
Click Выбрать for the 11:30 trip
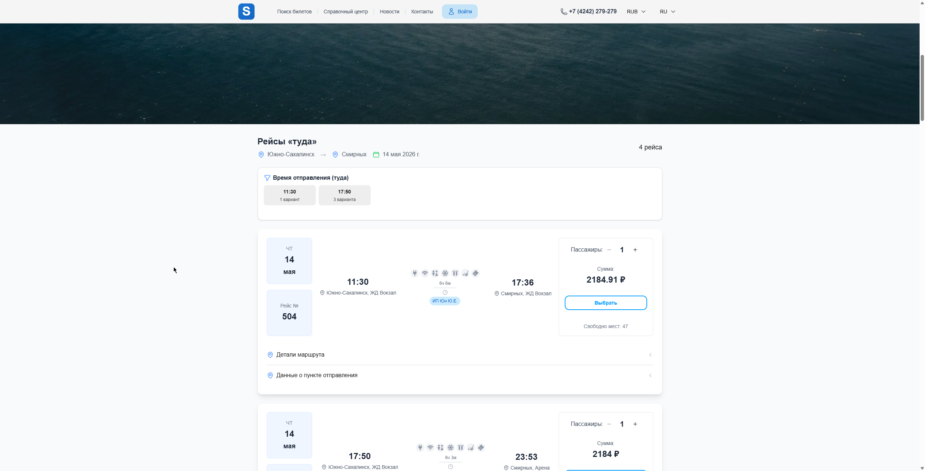pos(606,303)
